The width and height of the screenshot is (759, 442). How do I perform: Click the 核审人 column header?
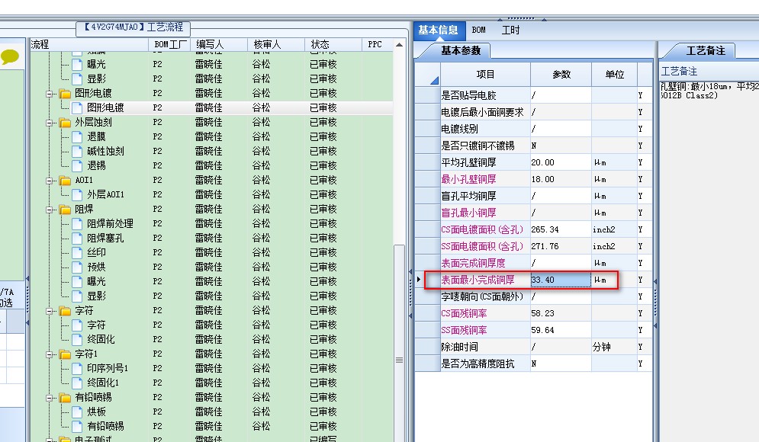pyautogui.click(x=276, y=44)
